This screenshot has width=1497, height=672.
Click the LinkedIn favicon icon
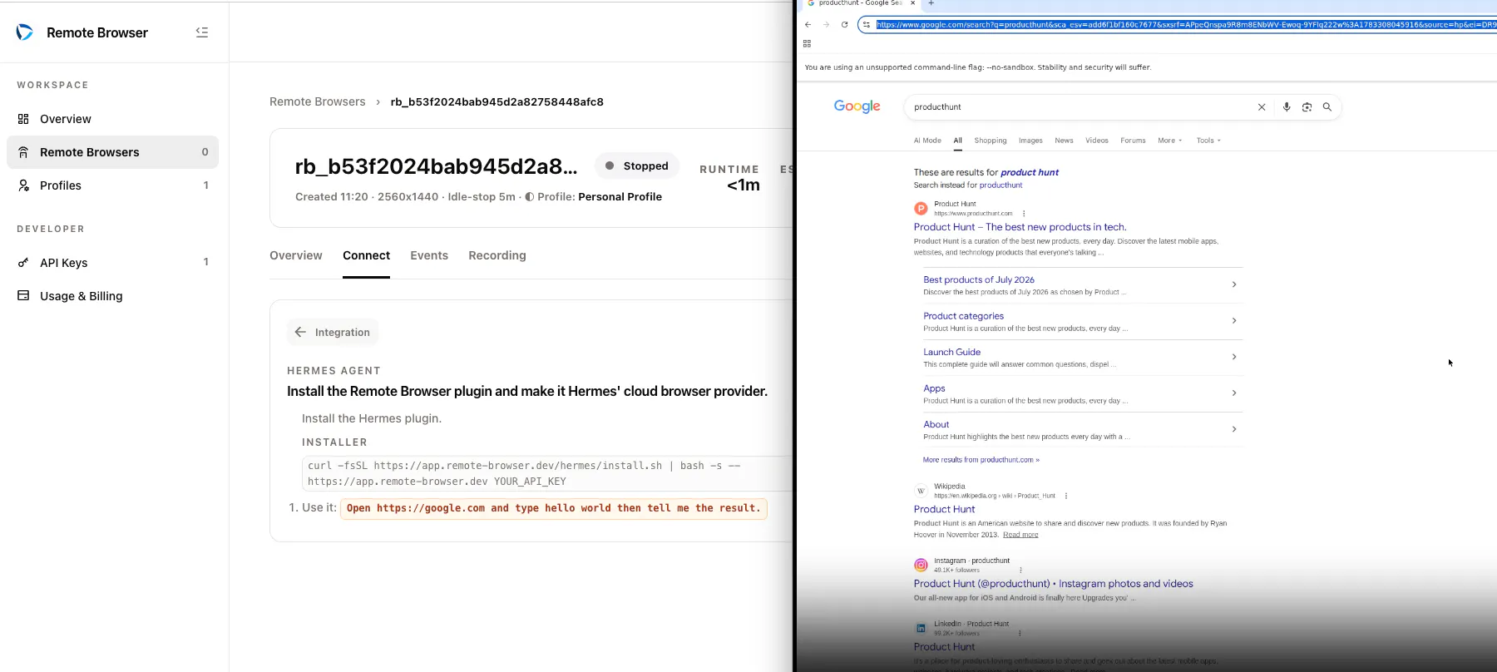click(x=921, y=628)
